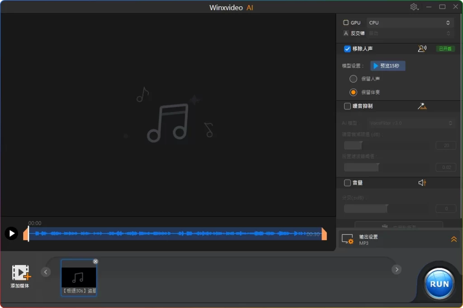463x308 pixels.
Task: Enable the 噪音抑制 checkbox
Action: pyautogui.click(x=347, y=106)
